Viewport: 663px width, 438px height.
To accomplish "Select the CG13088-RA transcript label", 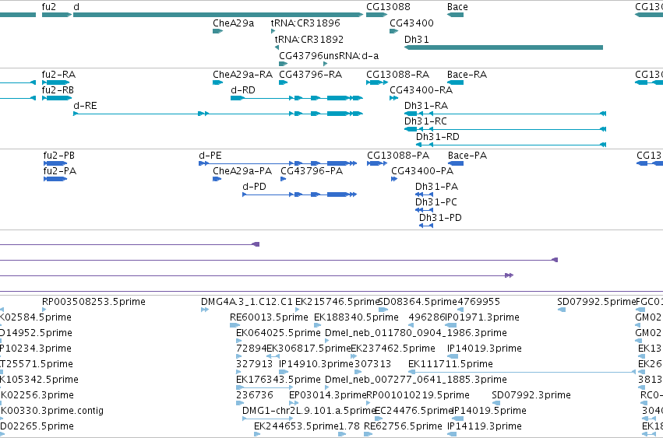I will (x=397, y=75).
